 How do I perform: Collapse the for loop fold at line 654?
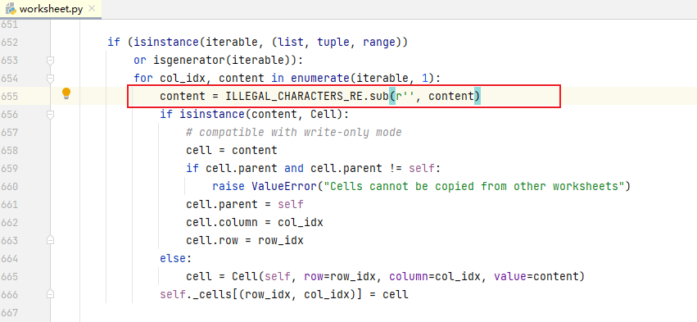click(x=50, y=79)
